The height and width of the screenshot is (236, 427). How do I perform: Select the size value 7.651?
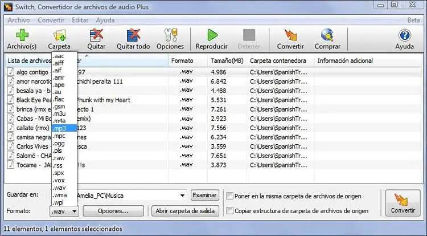click(x=219, y=156)
